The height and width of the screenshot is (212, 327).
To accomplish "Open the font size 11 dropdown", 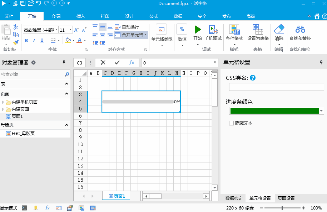I will pos(70,30).
